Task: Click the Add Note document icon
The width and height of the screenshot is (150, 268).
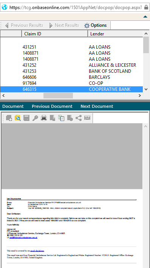Action: coord(9,118)
